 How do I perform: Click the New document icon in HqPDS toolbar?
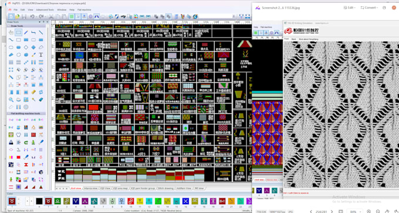click(11, 17)
